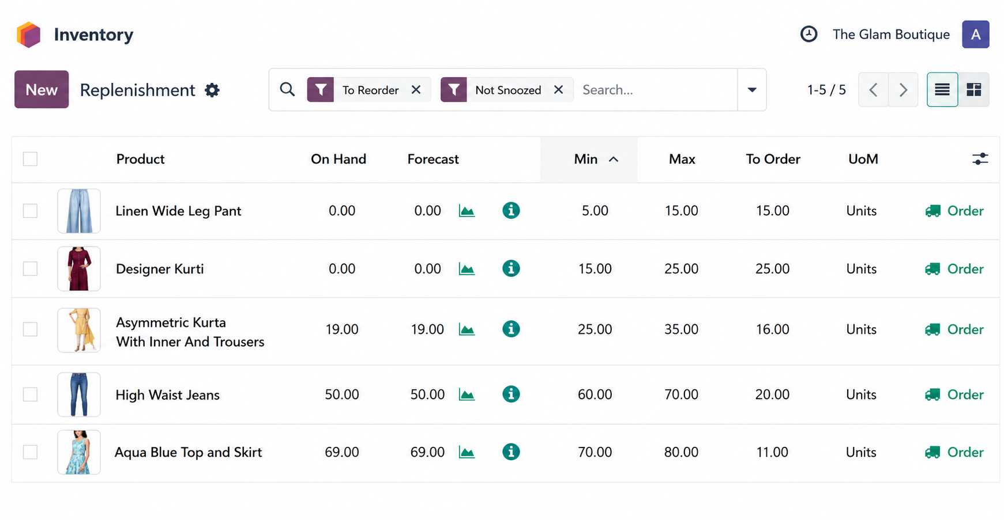Open the Replenishment settings gear
The image size is (1004, 520).
(x=212, y=90)
